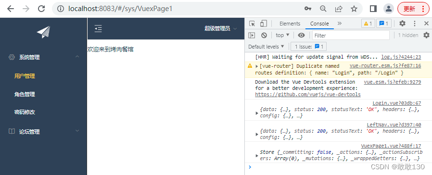Expand the vue-router warning message
Screen dimensions: 432x175
click(257, 66)
